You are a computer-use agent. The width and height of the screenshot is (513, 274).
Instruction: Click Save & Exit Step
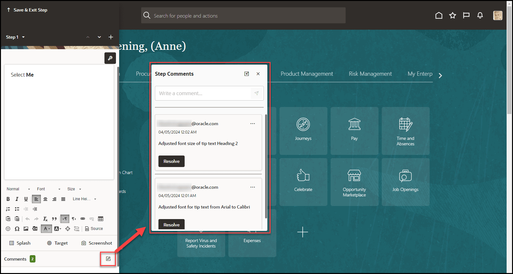(27, 10)
